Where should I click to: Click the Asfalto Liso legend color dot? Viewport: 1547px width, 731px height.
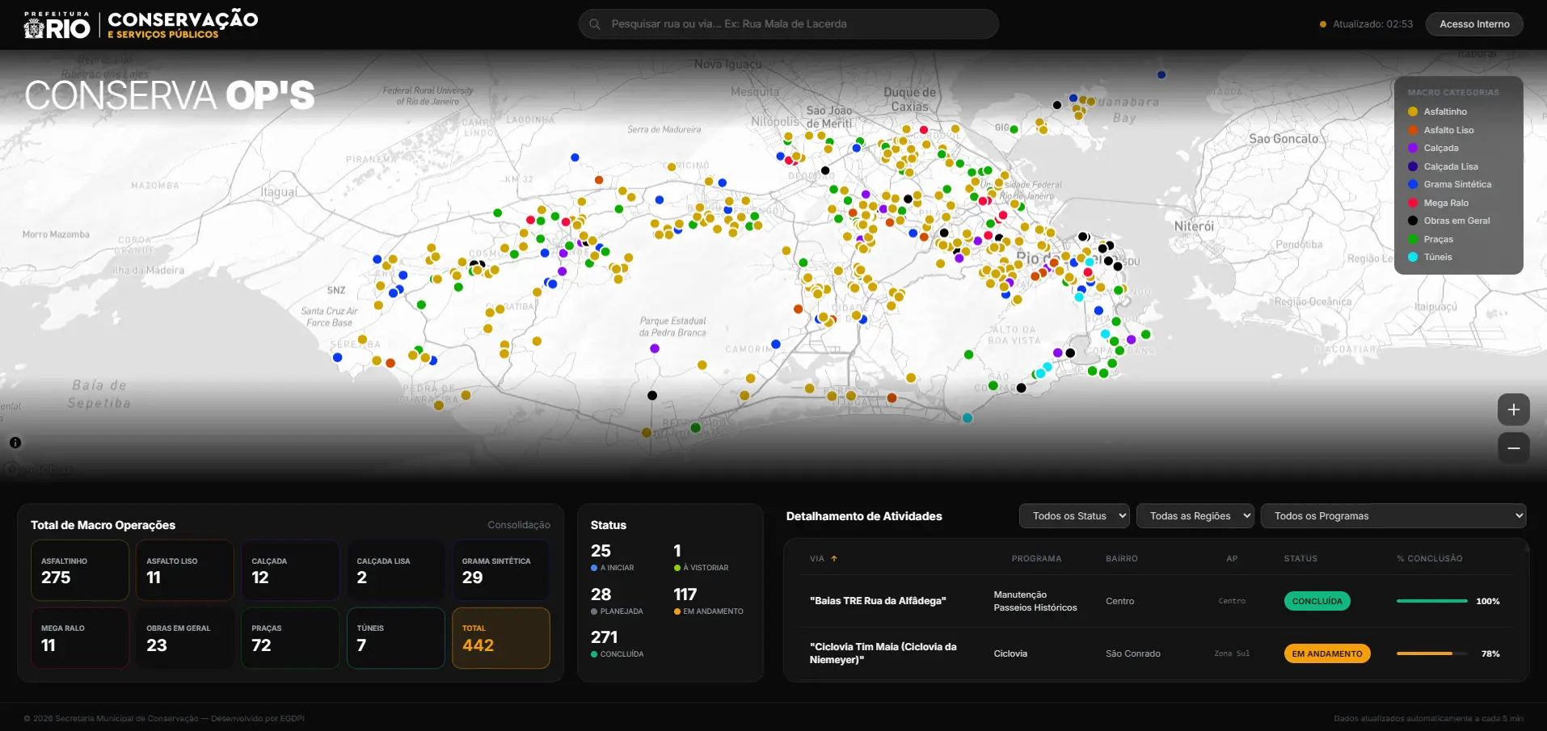tap(1413, 130)
